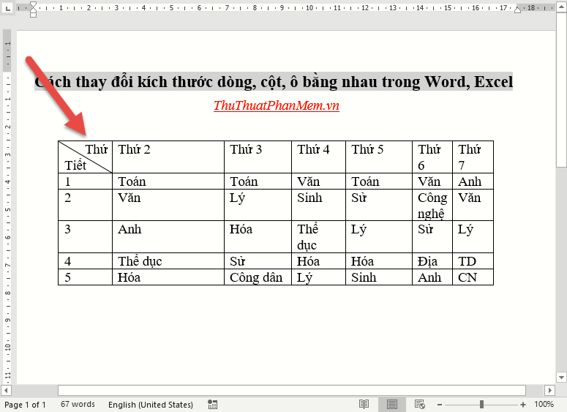Click the right indent marker on ruler

[518, 10]
